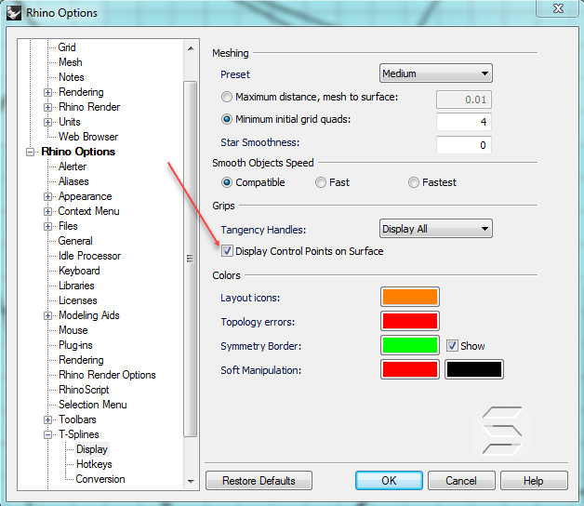Change the Topology errors red swatch
The image size is (584, 506).
point(410,321)
